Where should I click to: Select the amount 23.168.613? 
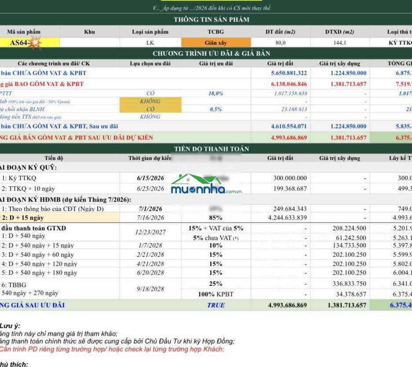pos(294,109)
